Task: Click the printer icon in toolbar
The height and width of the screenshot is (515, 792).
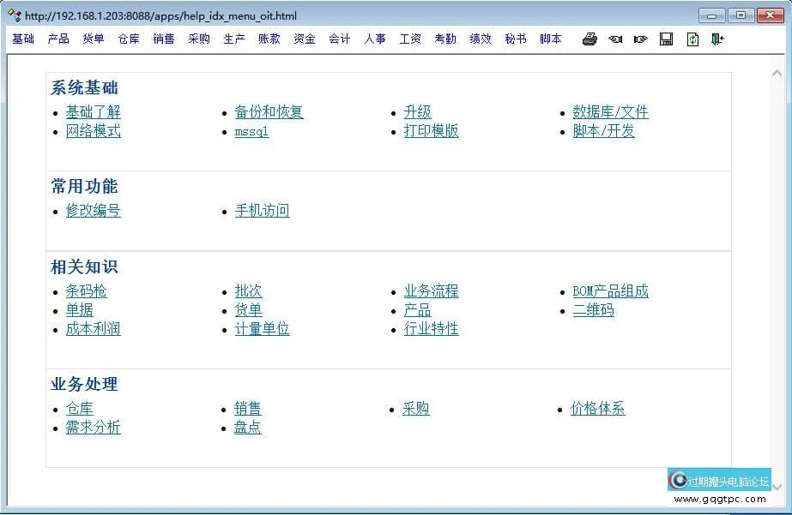Action: click(x=589, y=39)
